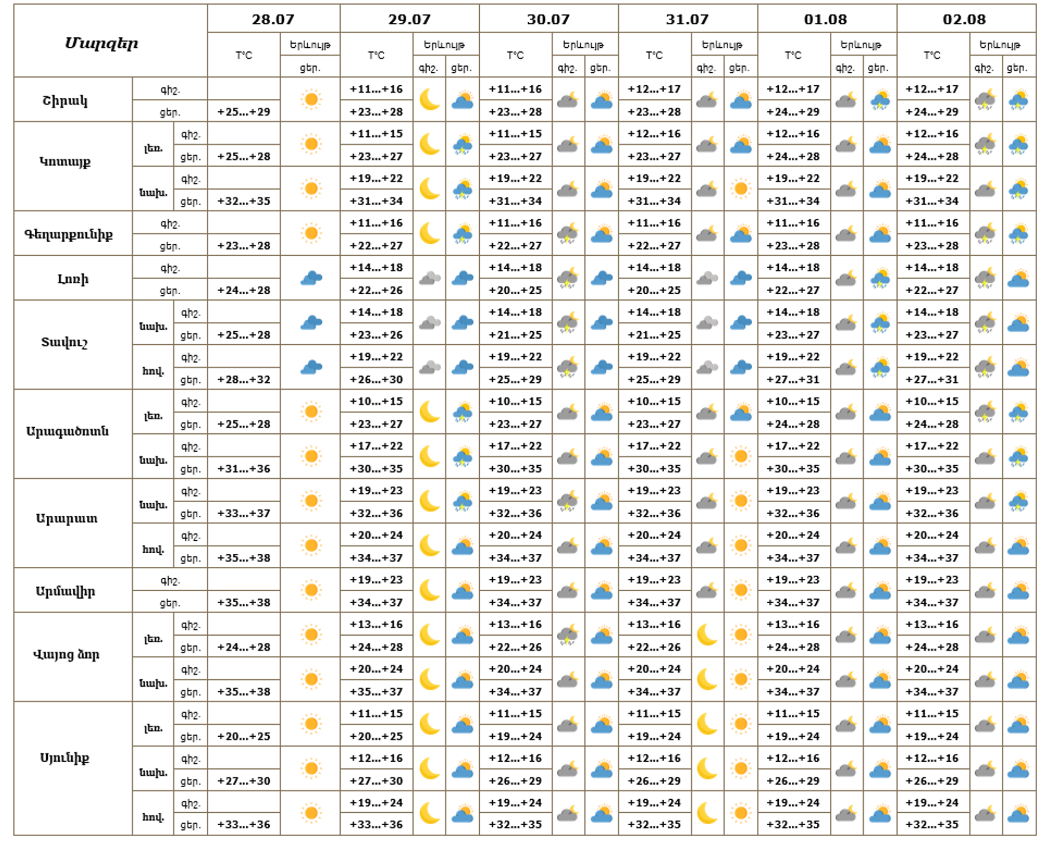Viewport: 1042px width, 841px height.
Task: Select the 31.07 date column header
Action: pyautogui.click(x=687, y=19)
